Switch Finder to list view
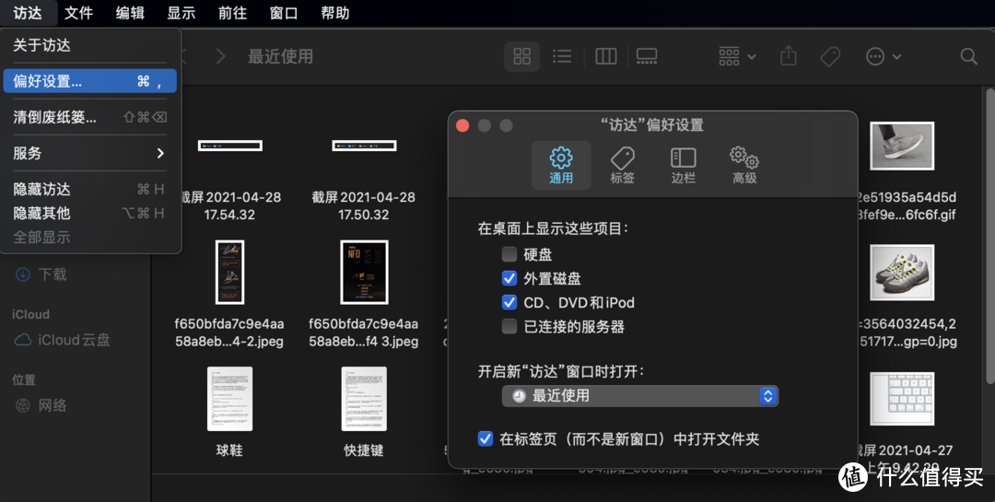Viewport: 995px width, 502px height. click(562, 56)
